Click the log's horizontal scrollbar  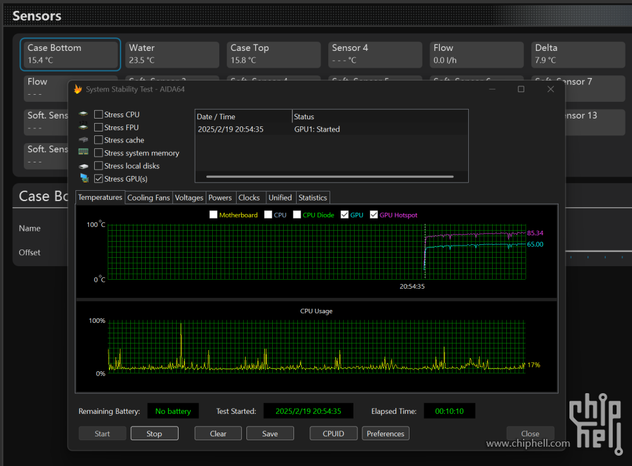[330, 177]
